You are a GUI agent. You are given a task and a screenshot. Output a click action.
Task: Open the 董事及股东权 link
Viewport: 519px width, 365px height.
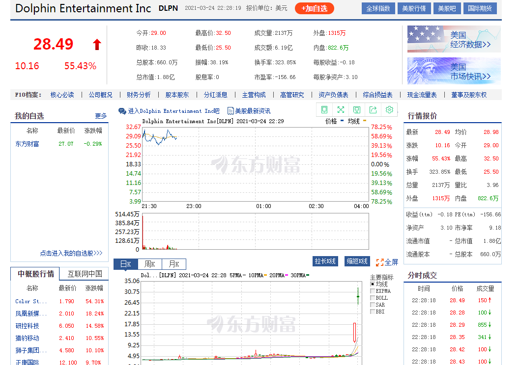[x=469, y=95]
